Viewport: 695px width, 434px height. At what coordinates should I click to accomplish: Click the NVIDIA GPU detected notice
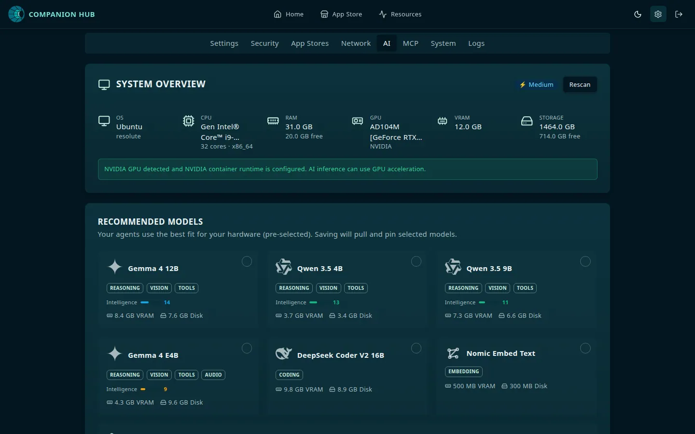click(347, 169)
